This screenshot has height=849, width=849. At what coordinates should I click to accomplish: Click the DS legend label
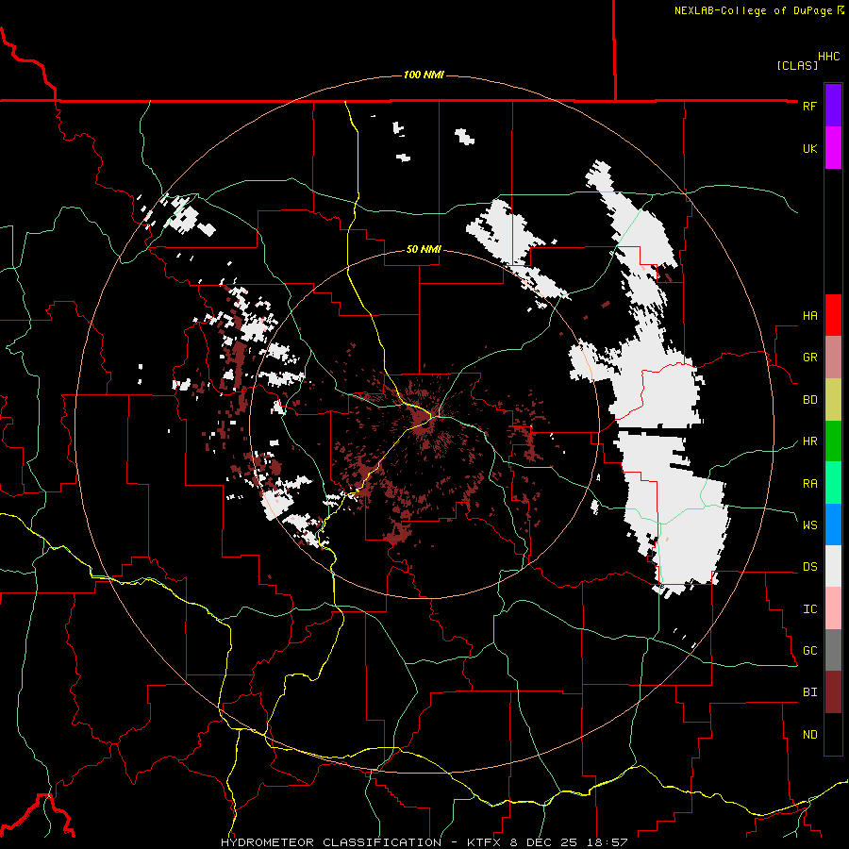[x=809, y=567]
